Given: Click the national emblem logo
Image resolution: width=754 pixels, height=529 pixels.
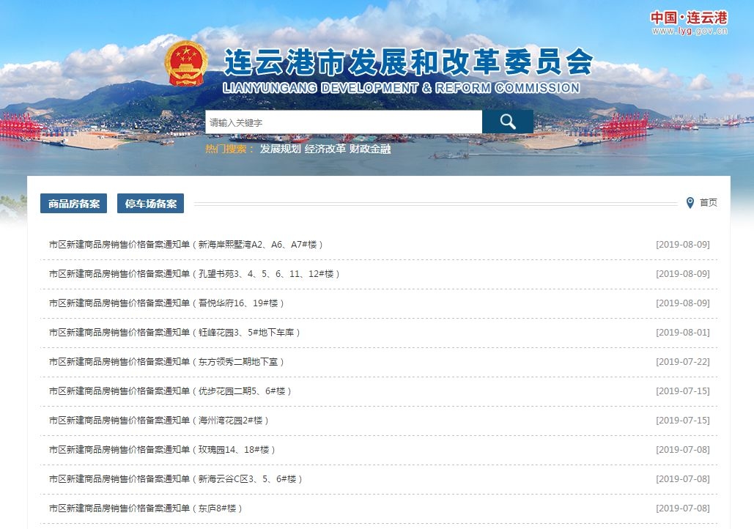Looking at the screenshot, I should pos(186,64).
